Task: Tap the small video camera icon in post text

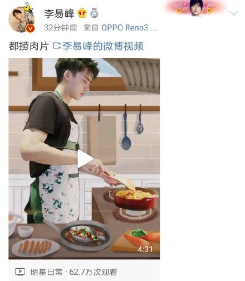Action: coord(57,46)
